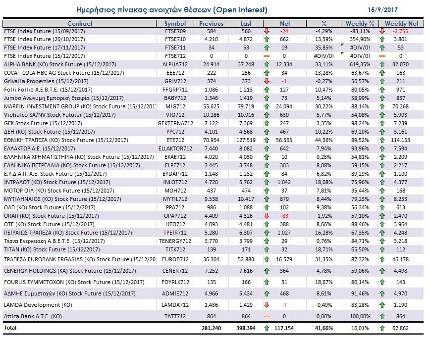Click the orange dash icon in TATT712 Net column
The height and width of the screenshot is (339, 429).
267,317
